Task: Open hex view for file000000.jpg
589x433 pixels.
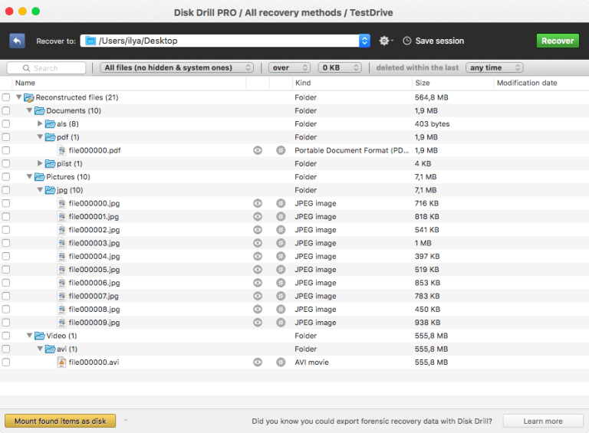Action: pos(281,203)
